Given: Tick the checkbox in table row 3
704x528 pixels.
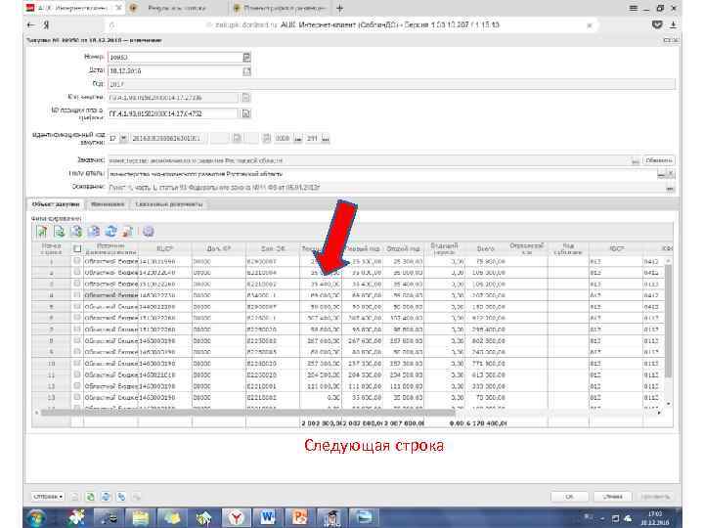Looking at the screenshot, I should pyautogui.click(x=77, y=284).
